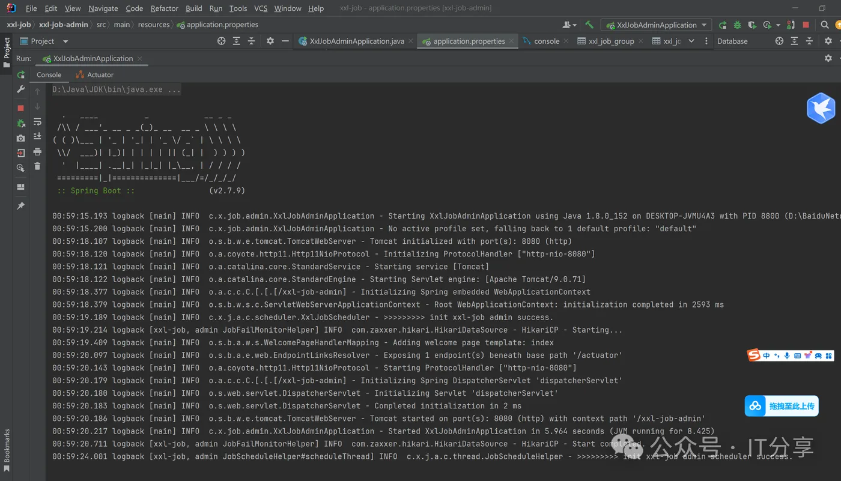Click log line 'init xxl-job admin success.'
This screenshot has width=841, height=481.
[302, 317]
